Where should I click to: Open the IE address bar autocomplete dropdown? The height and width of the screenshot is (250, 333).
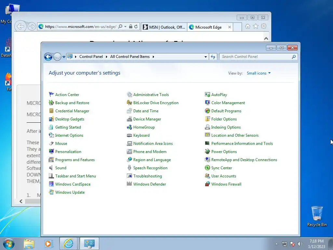coord(125,27)
